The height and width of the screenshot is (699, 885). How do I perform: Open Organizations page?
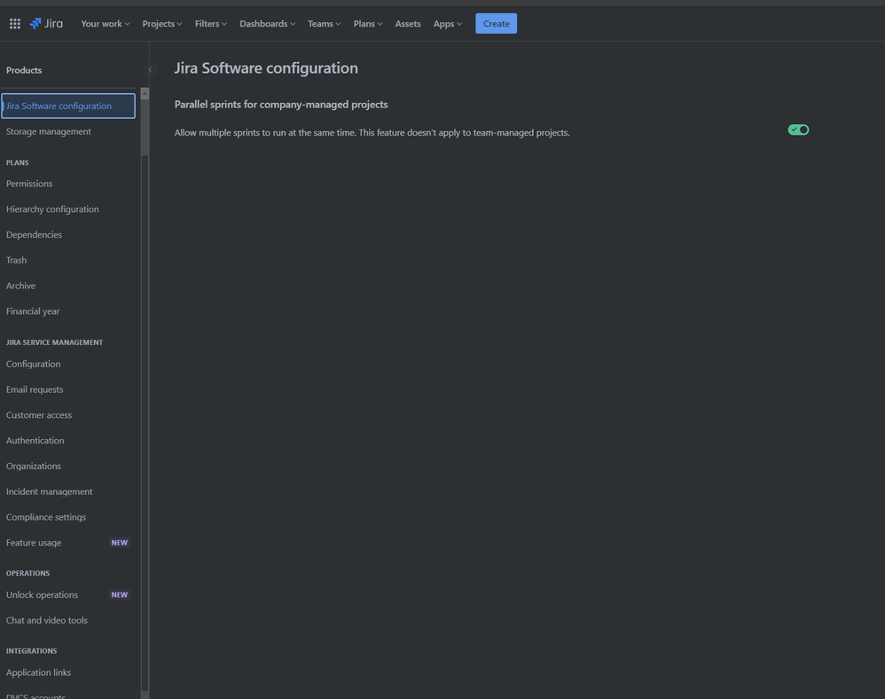pyautogui.click(x=34, y=466)
